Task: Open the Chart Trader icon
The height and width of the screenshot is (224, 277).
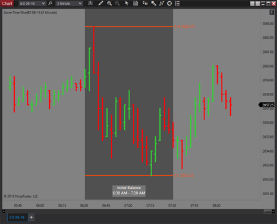Action: (x=135, y=3)
